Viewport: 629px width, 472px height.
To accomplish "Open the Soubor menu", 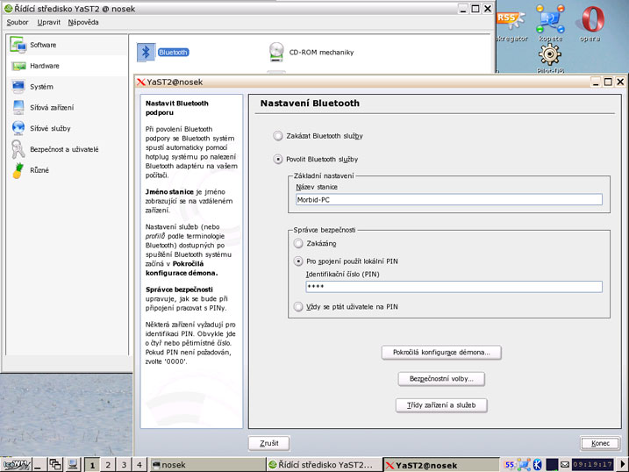I will coord(18,22).
